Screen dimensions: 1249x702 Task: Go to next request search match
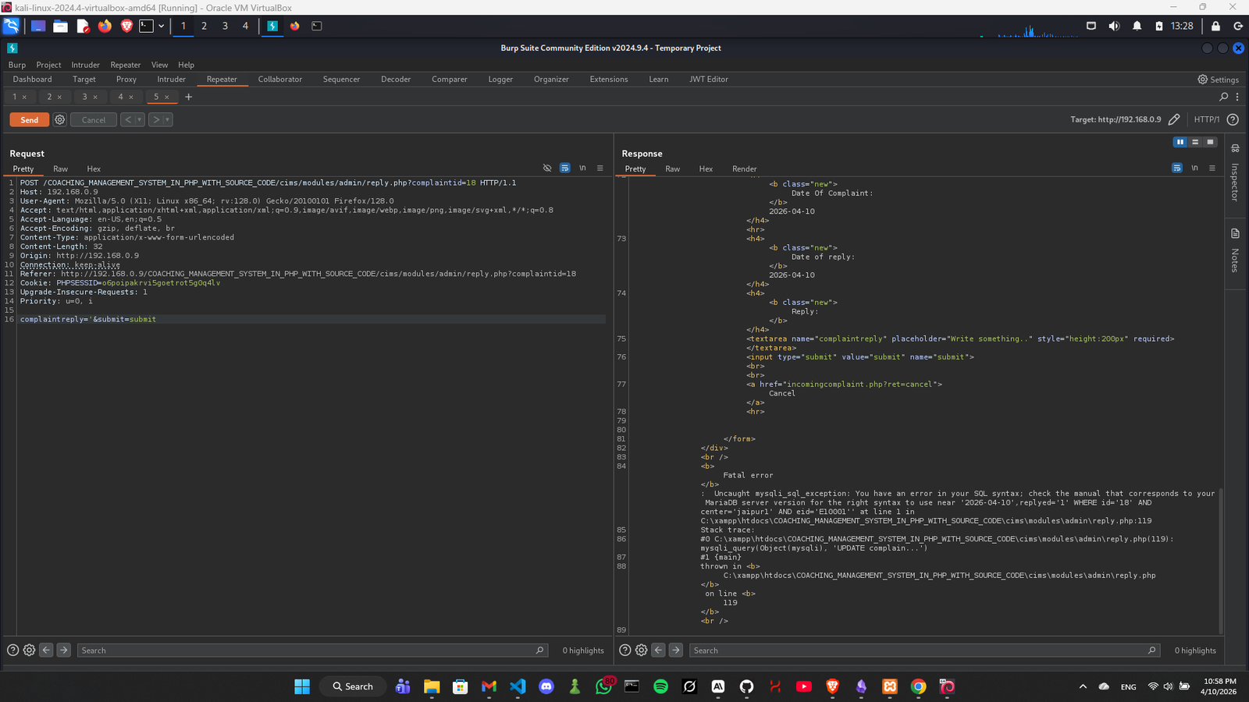63,650
